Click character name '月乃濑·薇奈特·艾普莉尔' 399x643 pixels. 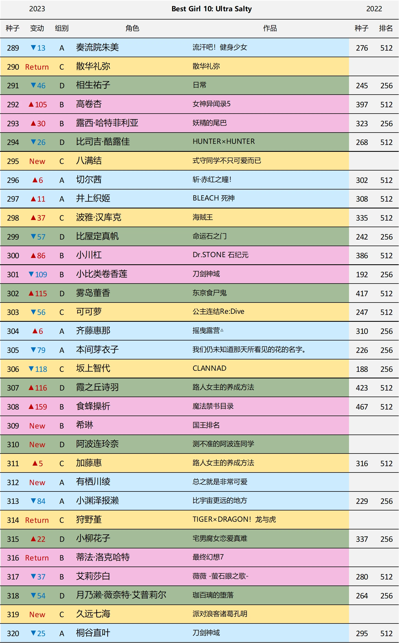[x=121, y=595]
